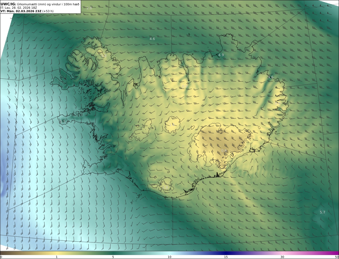Click the '50' tick label on colour scale
This screenshot has width=339, height=259.
click(337, 257)
